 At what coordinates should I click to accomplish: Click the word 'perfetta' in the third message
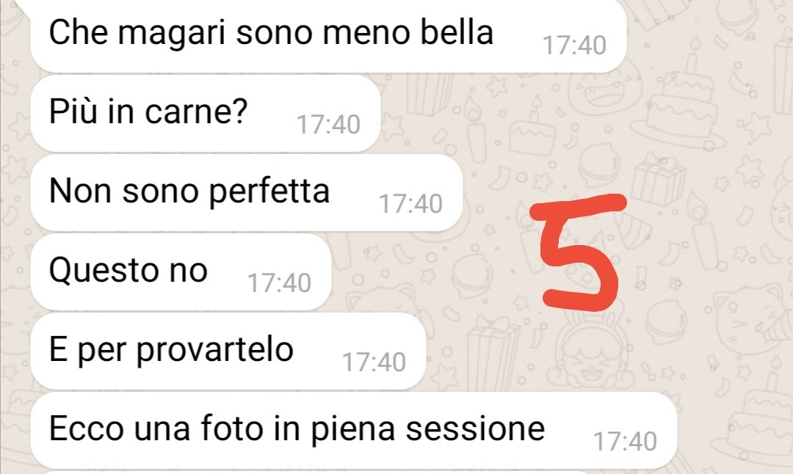pyautogui.click(x=269, y=192)
